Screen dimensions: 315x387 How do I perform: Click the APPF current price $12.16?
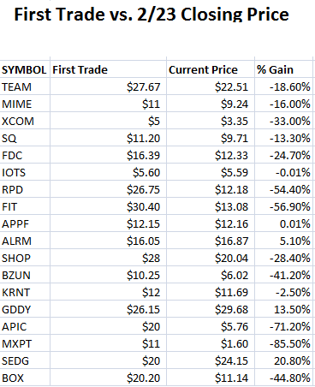pos(211,223)
